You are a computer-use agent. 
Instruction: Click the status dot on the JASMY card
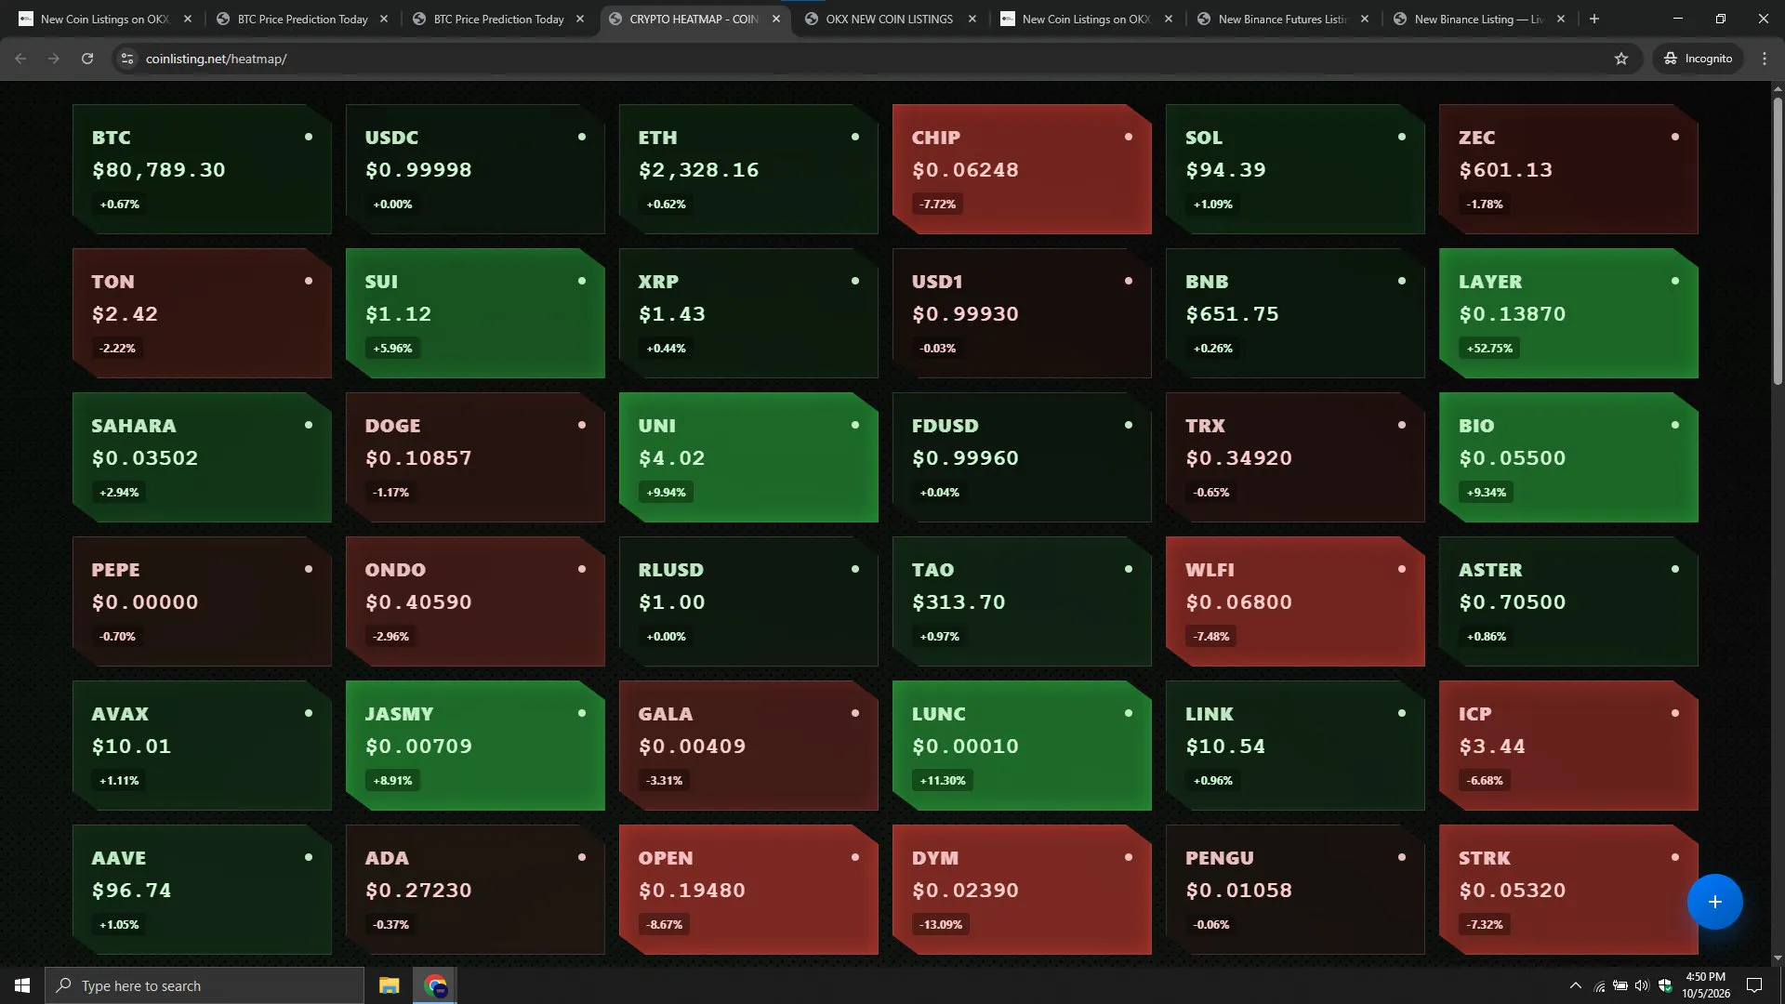coord(582,713)
